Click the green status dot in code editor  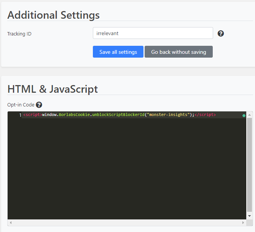(244, 116)
